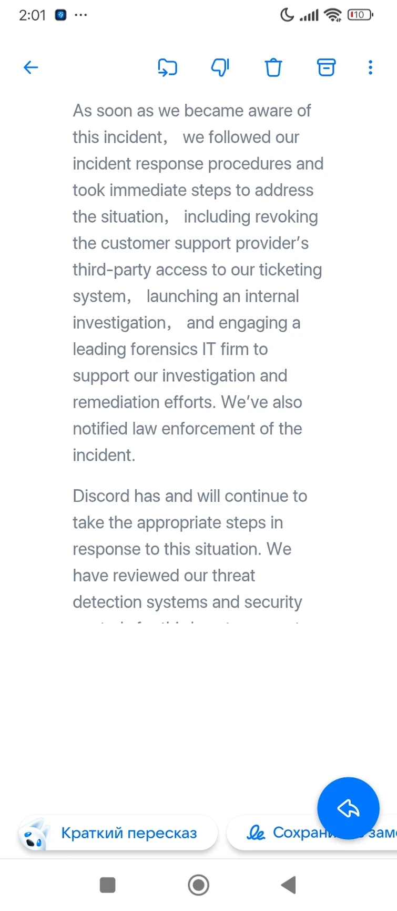397x911 pixels.
Task: Tap the Краткий пересказ button
Action: 119,833
